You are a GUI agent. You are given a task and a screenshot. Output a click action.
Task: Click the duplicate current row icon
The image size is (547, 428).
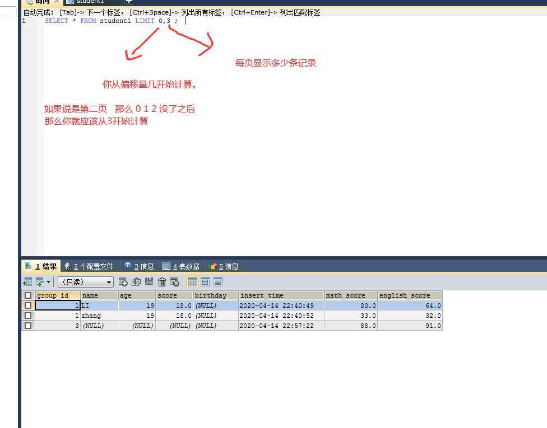(x=136, y=282)
